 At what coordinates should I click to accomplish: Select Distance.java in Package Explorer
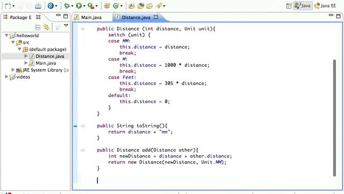[50, 56]
